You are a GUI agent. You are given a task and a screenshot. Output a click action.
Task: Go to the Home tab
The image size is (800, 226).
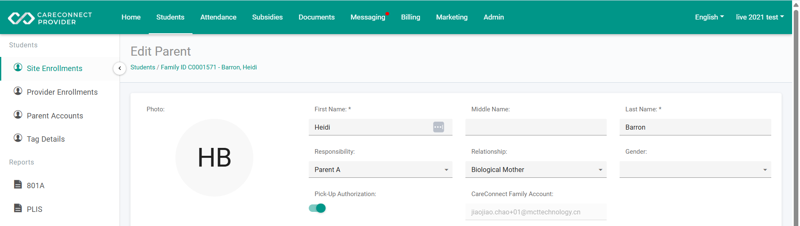131,17
